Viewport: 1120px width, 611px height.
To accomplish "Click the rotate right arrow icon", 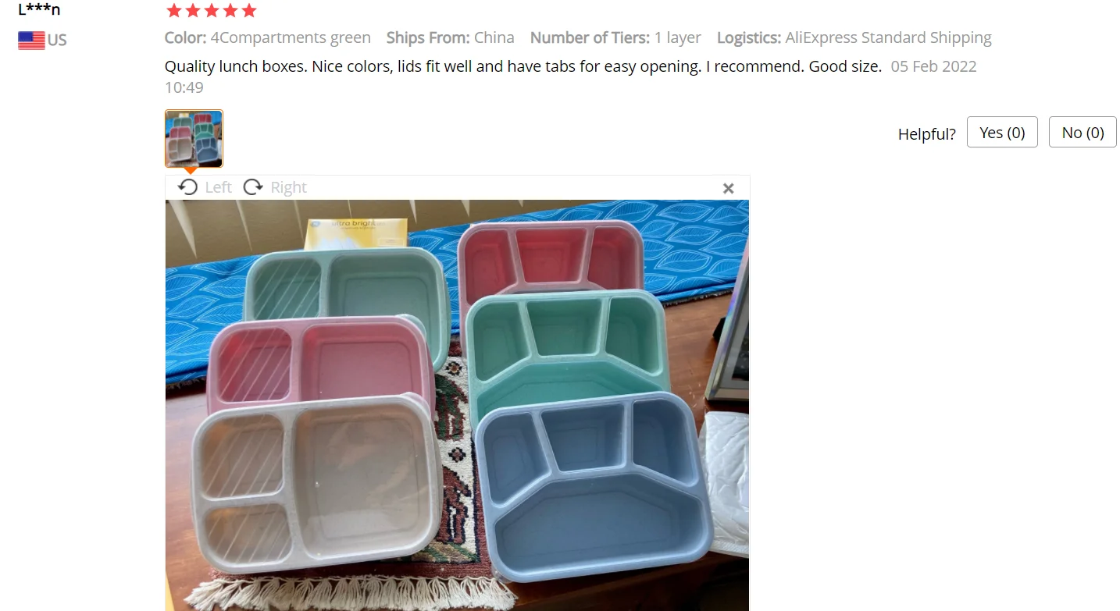I will [253, 187].
